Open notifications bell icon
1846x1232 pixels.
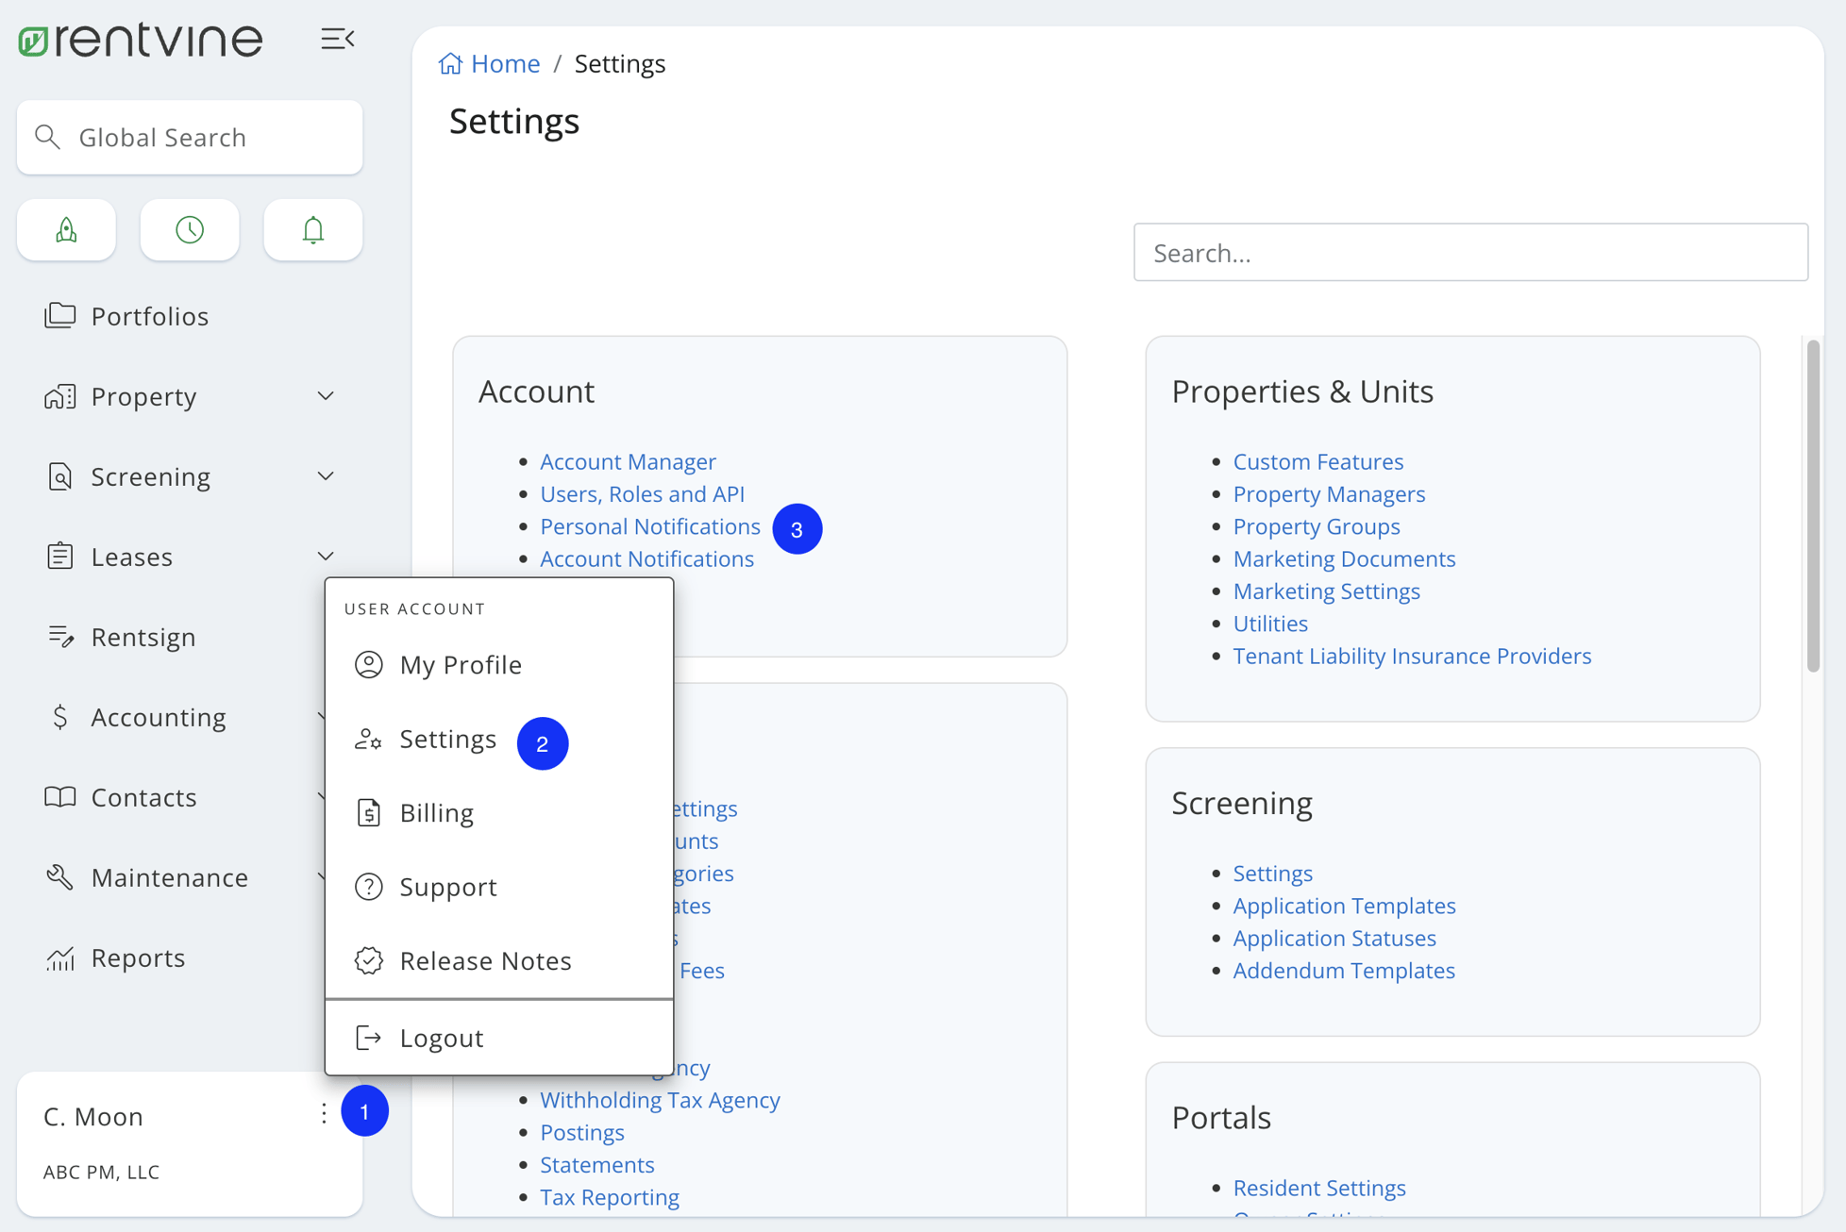click(x=312, y=229)
